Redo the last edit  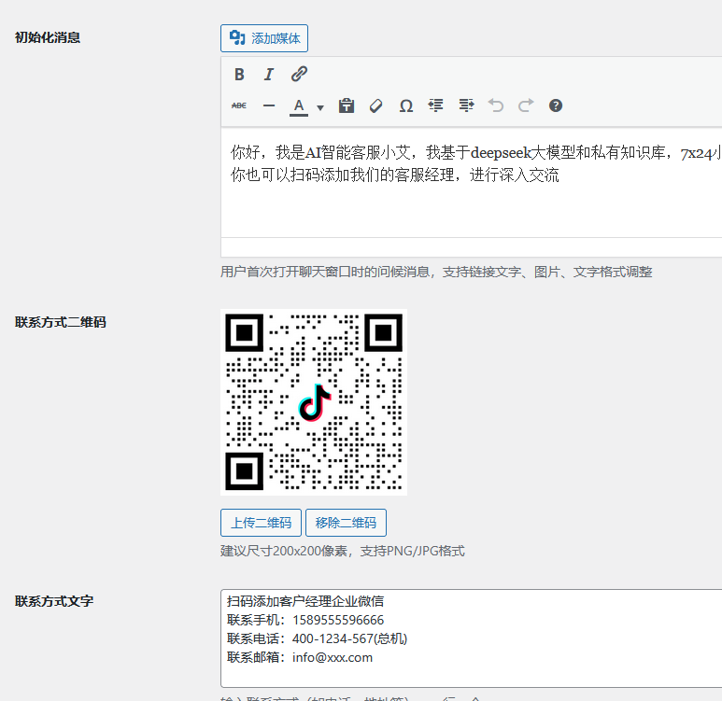[x=526, y=105]
